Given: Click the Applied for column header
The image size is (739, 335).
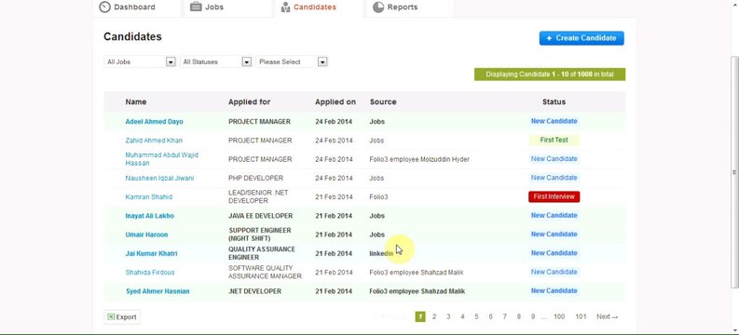Looking at the screenshot, I should coord(250,101).
